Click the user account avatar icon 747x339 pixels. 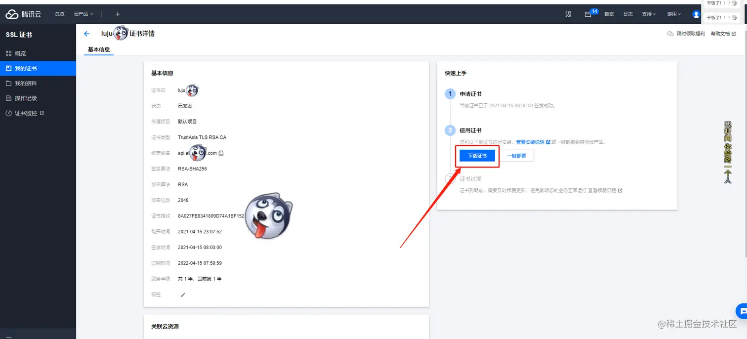[696, 14]
